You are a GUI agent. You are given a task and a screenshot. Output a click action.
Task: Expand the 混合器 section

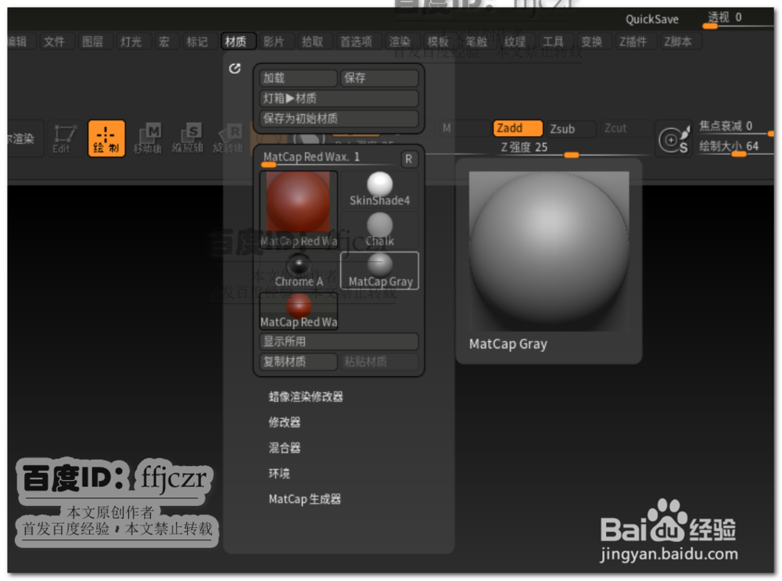(285, 448)
